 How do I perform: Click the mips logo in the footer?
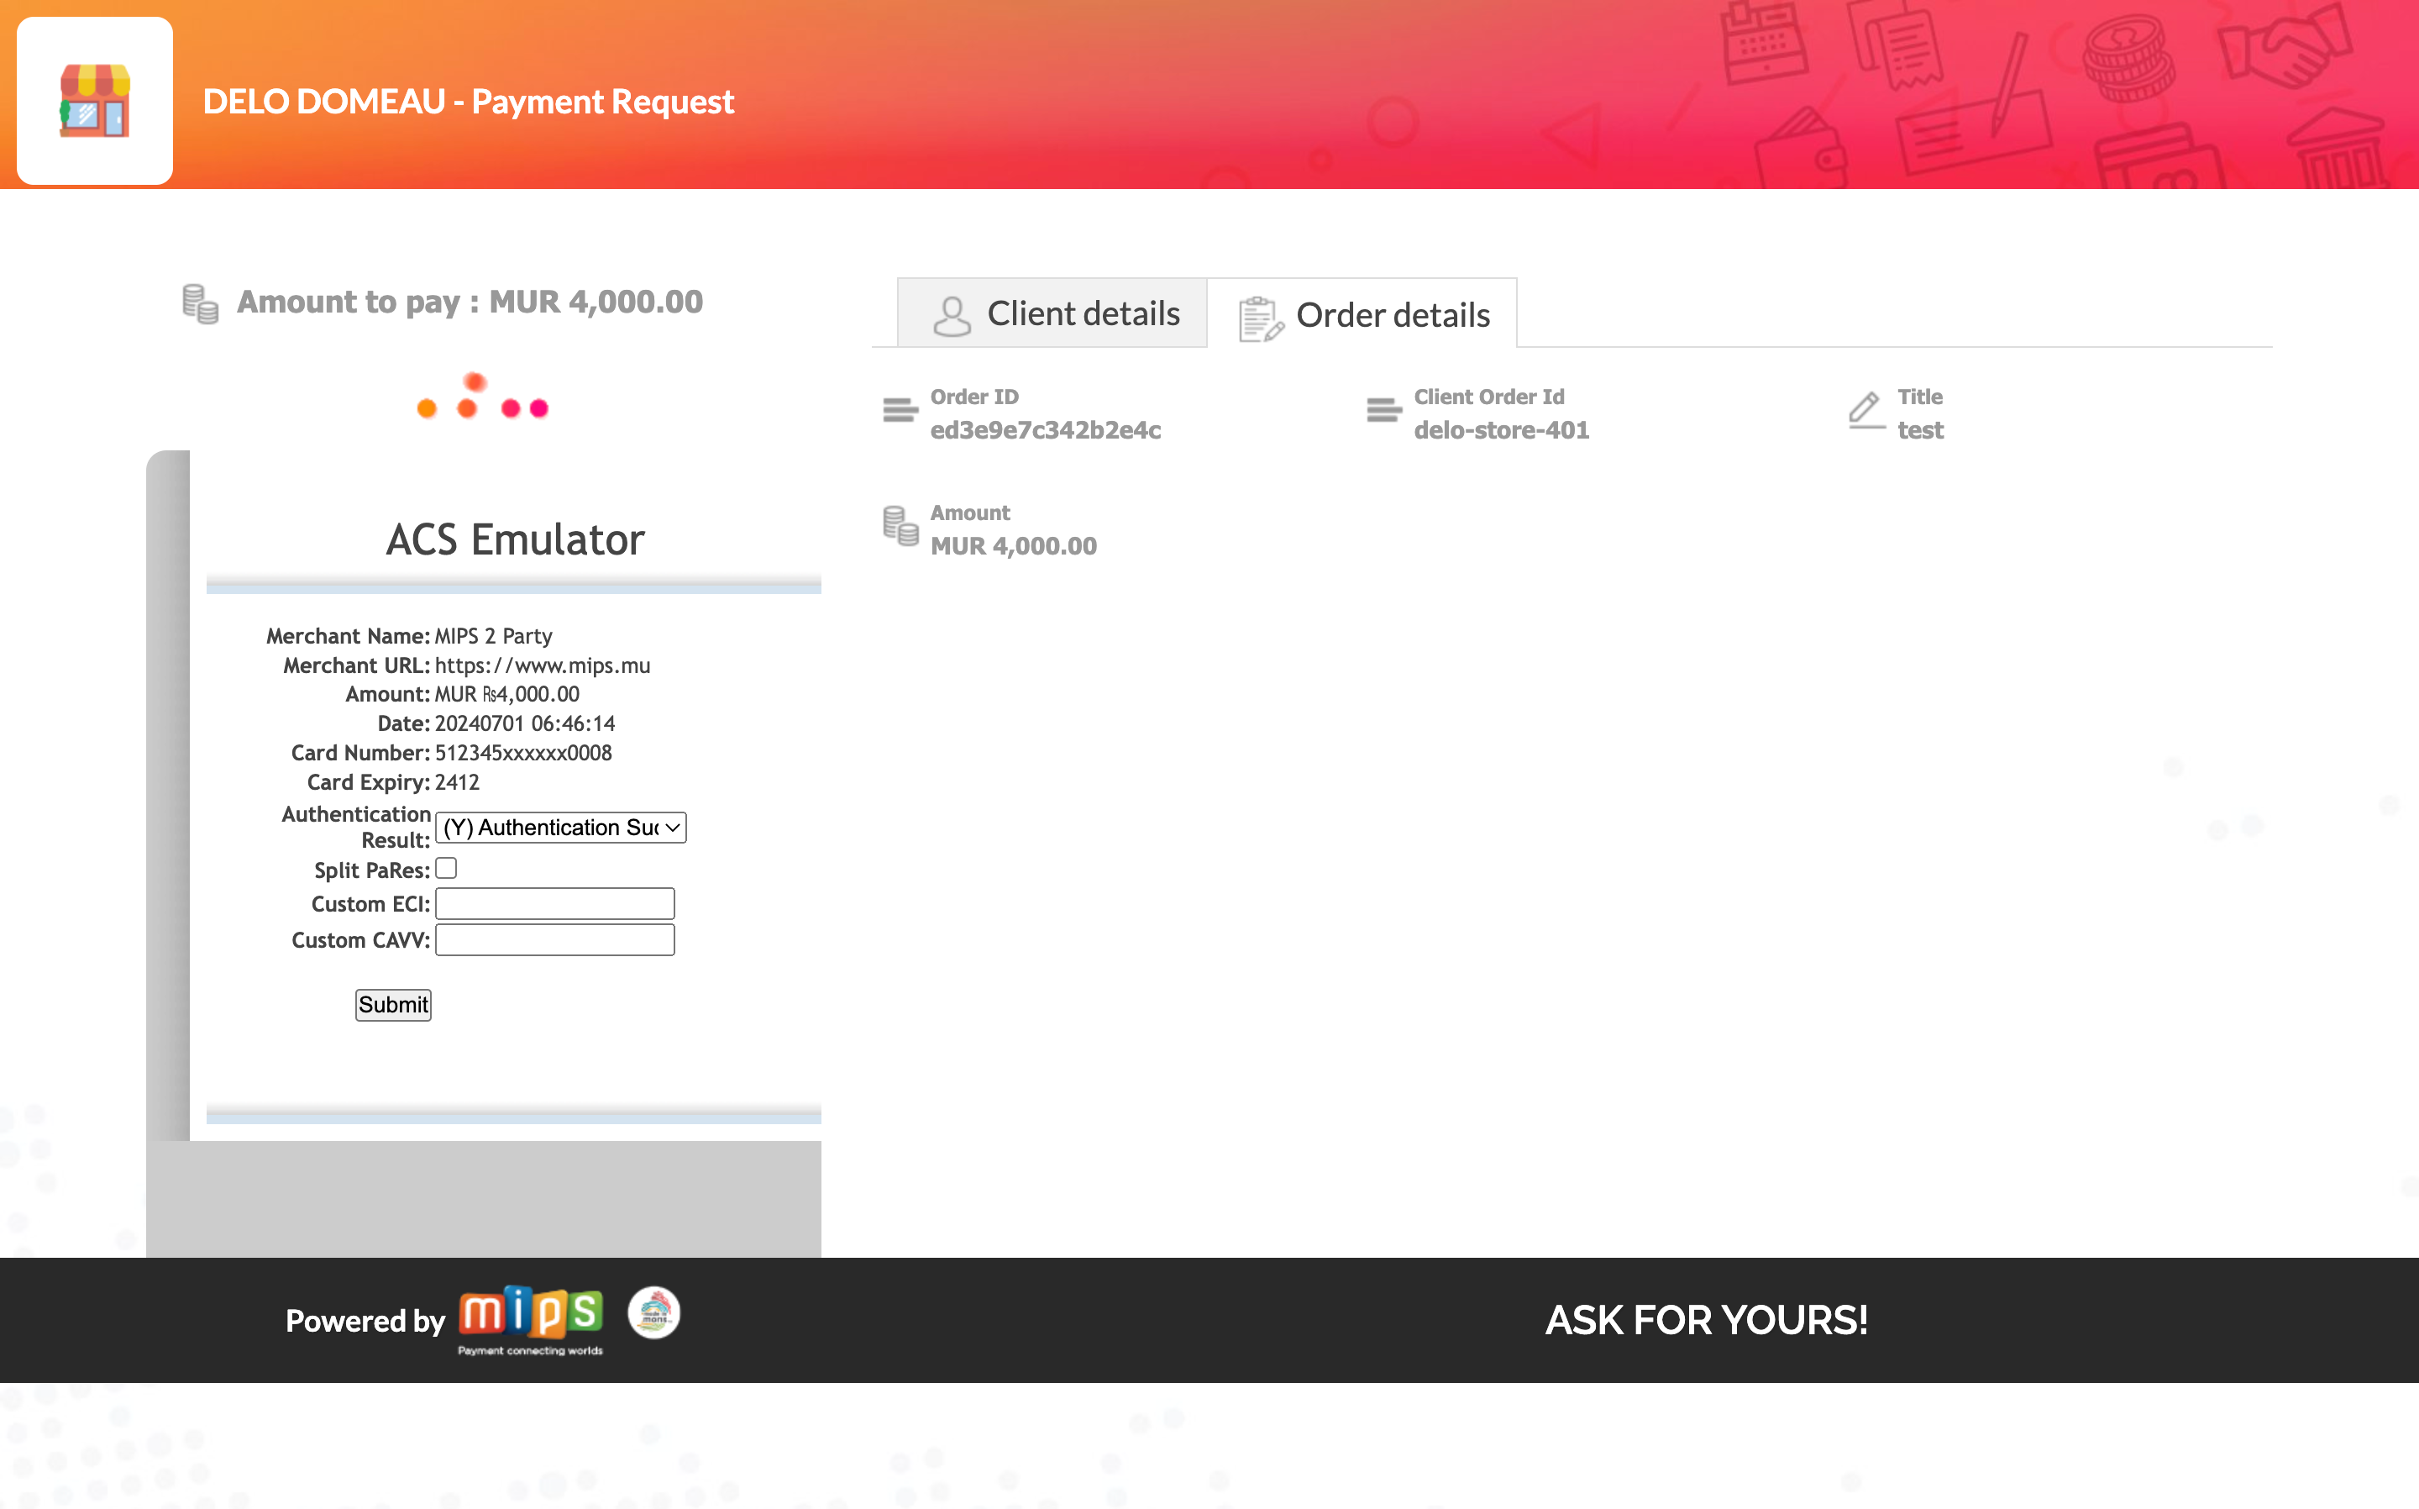point(531,1313)
